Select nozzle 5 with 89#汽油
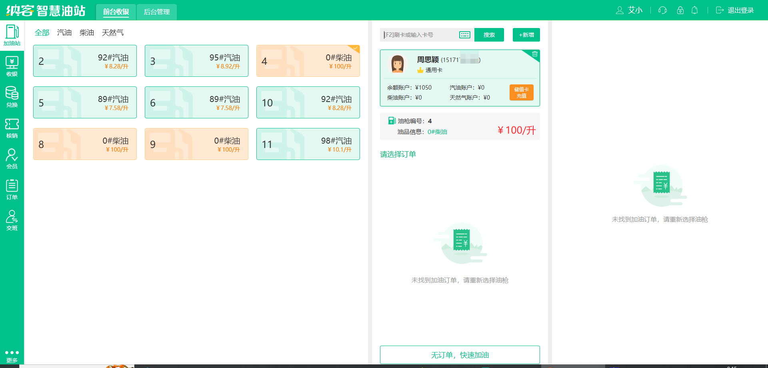Screen dimensions: 768x368 coord(85,102)
